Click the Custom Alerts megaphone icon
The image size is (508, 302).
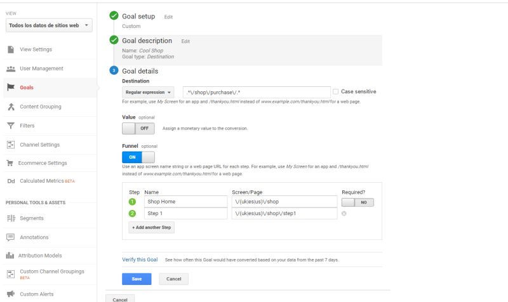pyautogui.click(x=11, y=294)
